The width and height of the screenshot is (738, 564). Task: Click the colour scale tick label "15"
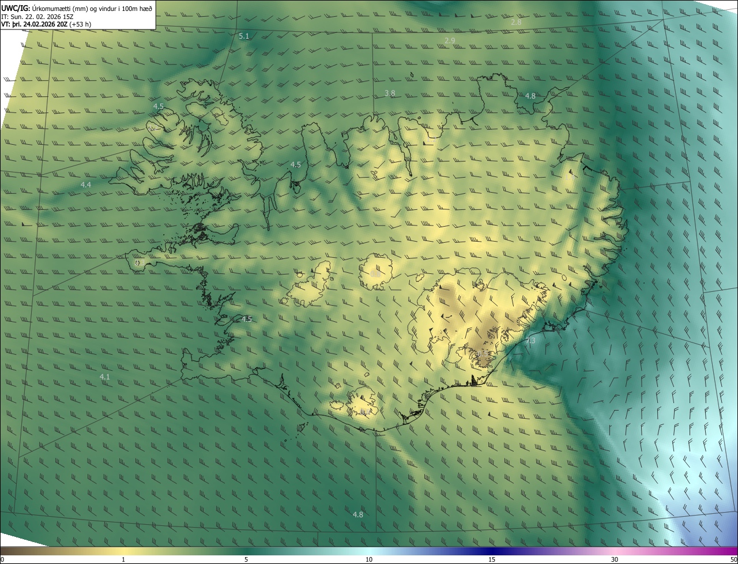[492, 559]
